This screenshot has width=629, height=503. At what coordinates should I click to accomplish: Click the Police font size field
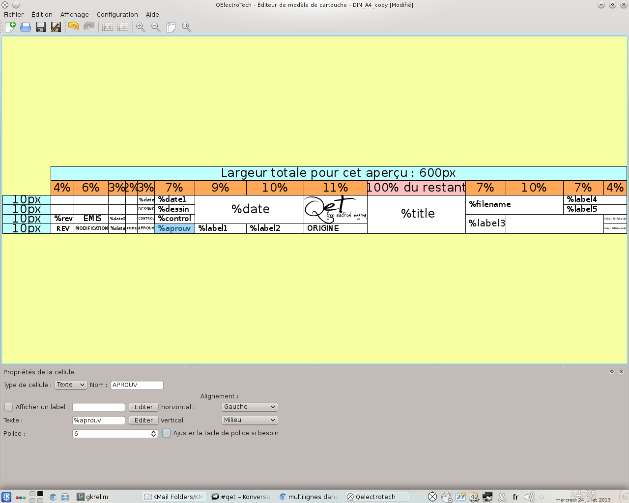(112, 433)
